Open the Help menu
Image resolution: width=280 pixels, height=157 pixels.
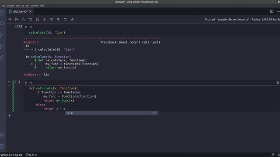tap(42, 6)
